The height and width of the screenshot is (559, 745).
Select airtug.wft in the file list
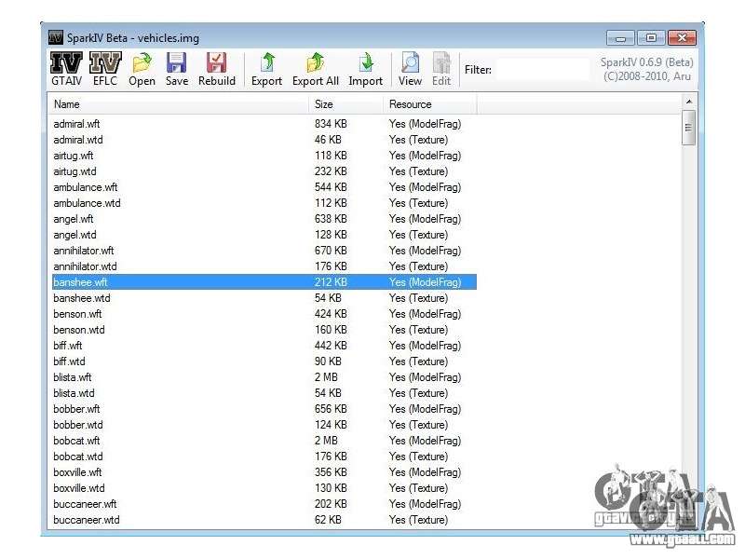pyautogui.click(x=74, y=156)
